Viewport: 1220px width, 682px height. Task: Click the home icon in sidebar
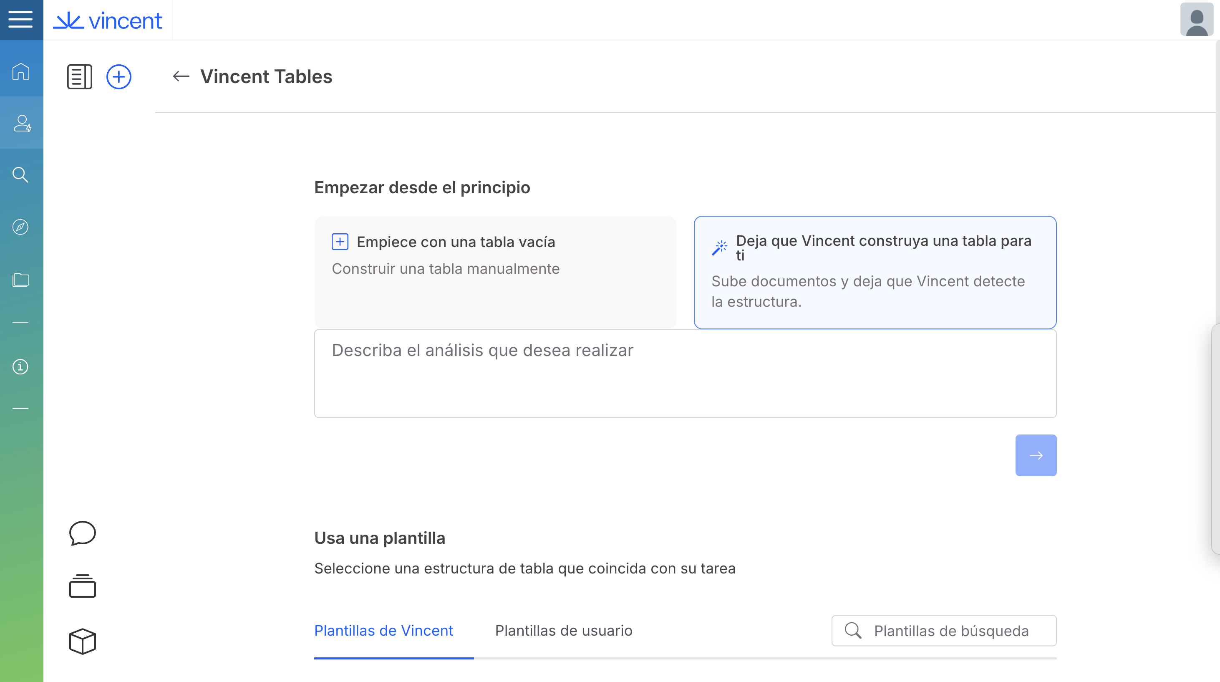20,71
